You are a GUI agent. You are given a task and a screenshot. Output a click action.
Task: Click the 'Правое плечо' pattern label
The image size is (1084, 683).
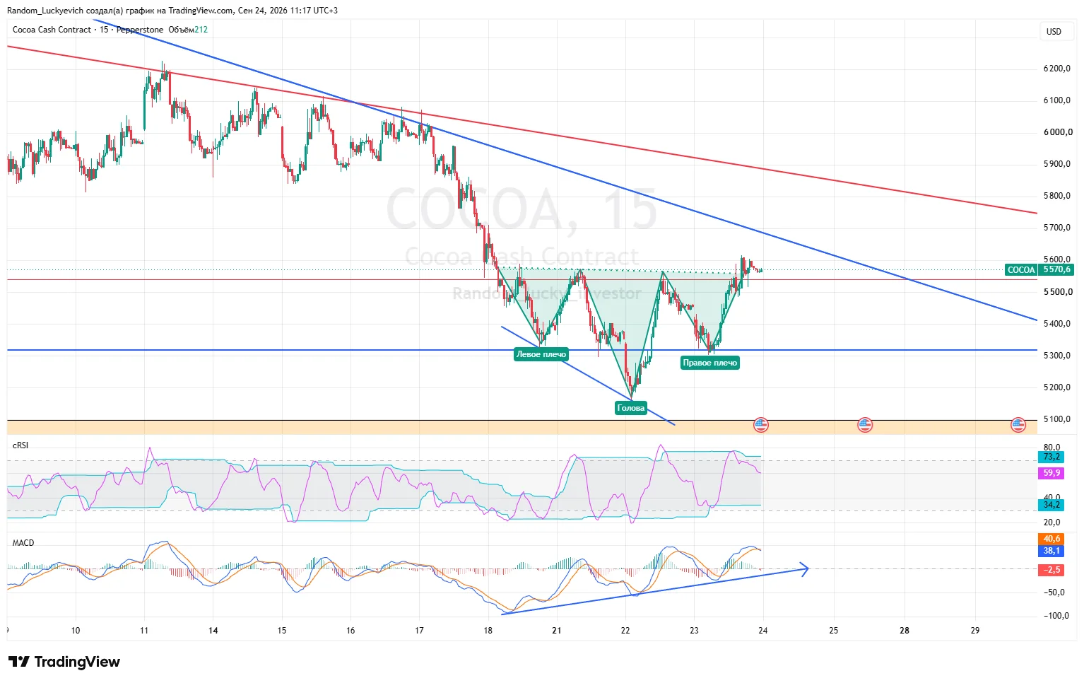coord(709,363)
